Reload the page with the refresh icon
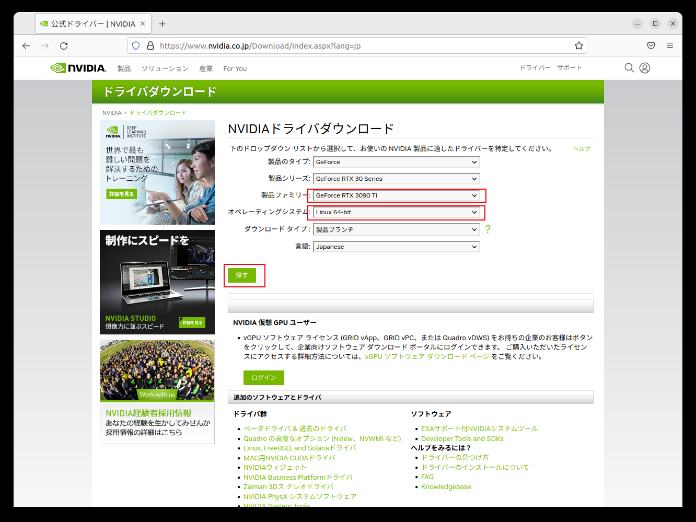This screenshot has width=696, height=522. click(x=64, y=46)
